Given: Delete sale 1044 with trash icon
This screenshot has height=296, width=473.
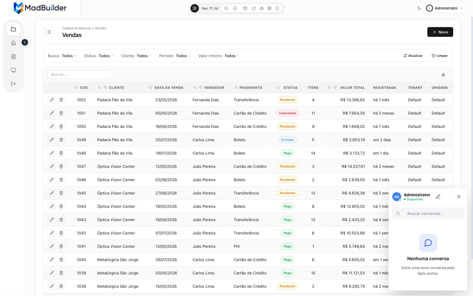Looking at the screenshot, I should 61,206.
